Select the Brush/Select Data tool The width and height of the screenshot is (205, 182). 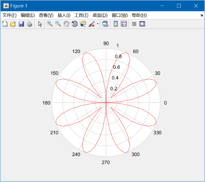click(92, 24)
